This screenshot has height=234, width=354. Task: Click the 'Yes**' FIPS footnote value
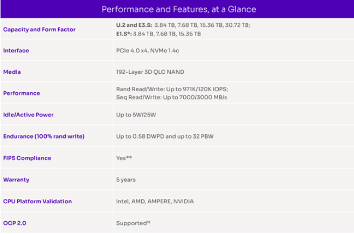tap(124, 158)
